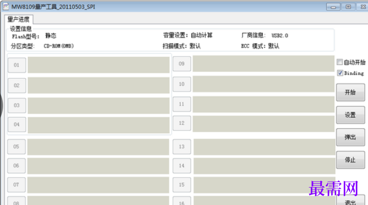Select port button 03

[17, 105]
